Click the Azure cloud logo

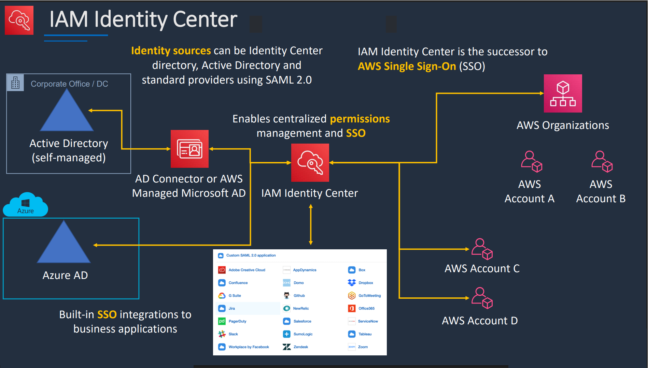(26, 204)
